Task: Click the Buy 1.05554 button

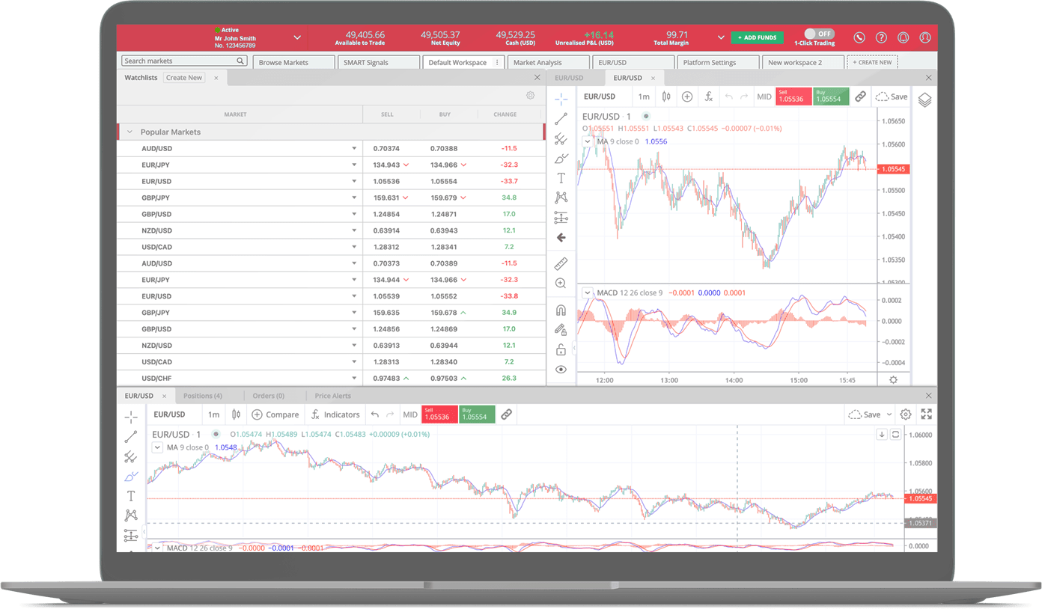Action: pos(831,97)
